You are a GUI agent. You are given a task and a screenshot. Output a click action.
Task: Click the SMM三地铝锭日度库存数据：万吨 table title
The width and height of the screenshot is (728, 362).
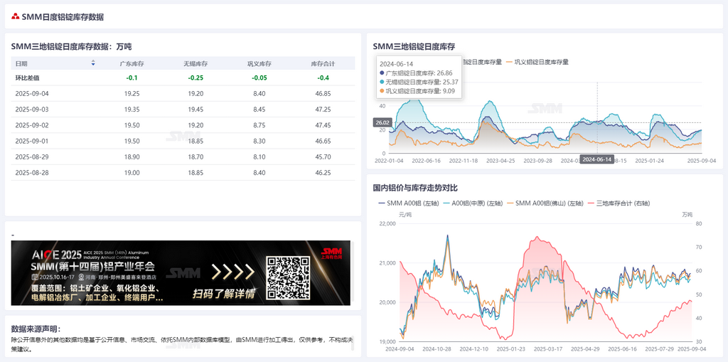(x=71, y=46)
